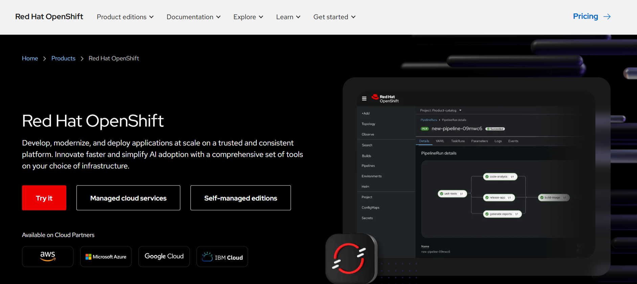Viewport: 637px width, 284px height.
Task: Click the "new-pipeline-09mwc6" pipeline title
Action: (457, 129)
